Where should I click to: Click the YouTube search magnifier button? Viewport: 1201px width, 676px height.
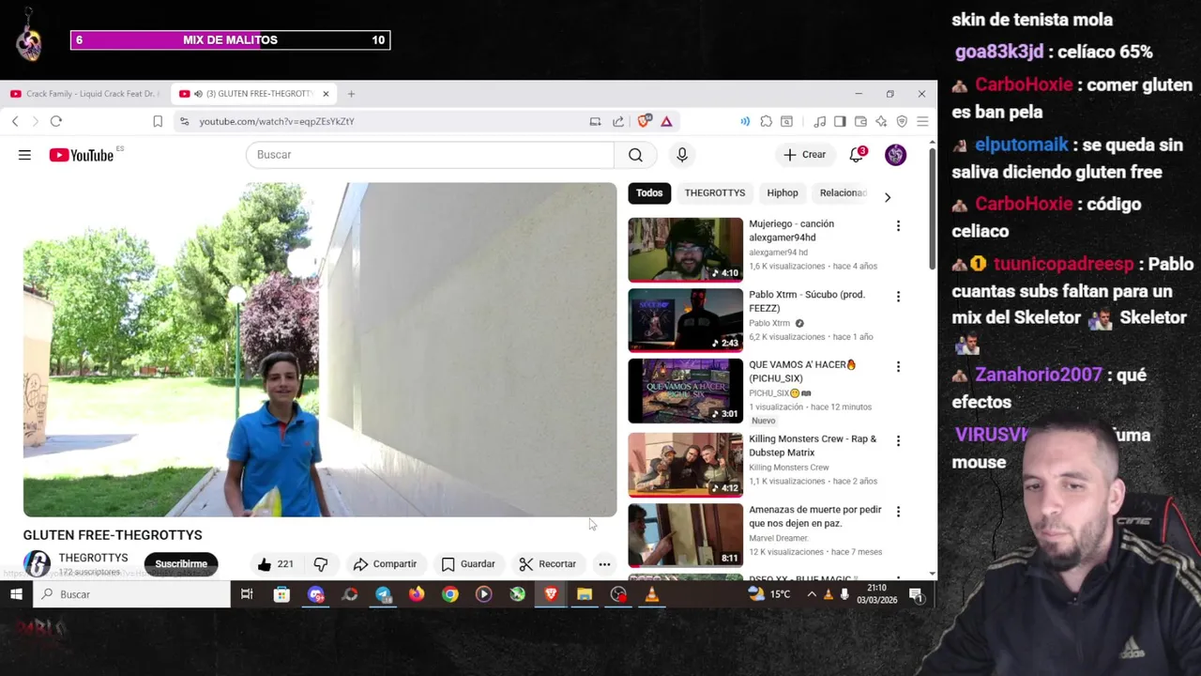pos(635,155)
